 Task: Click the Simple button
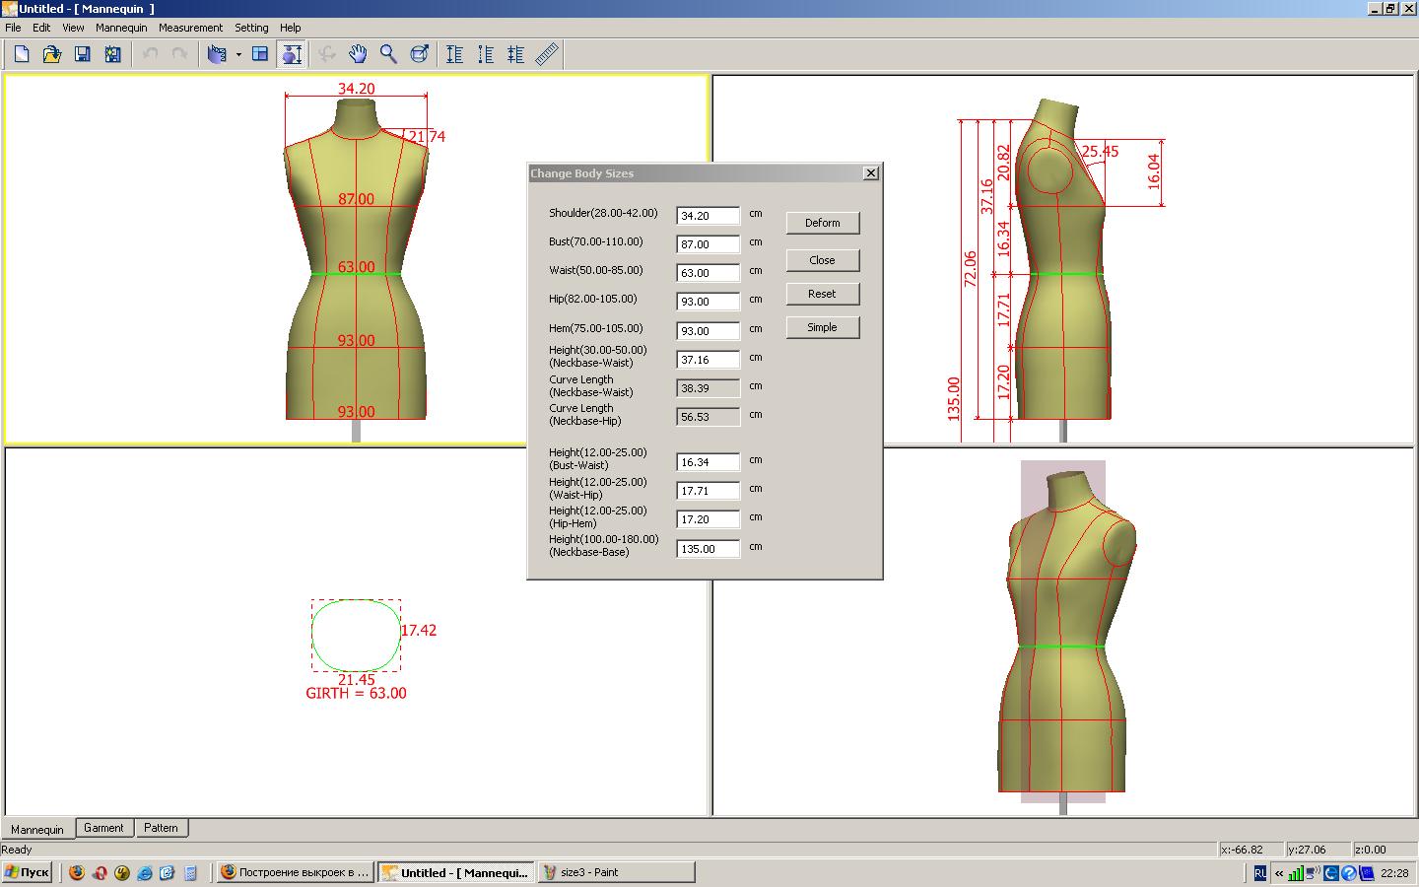[822, 327]
